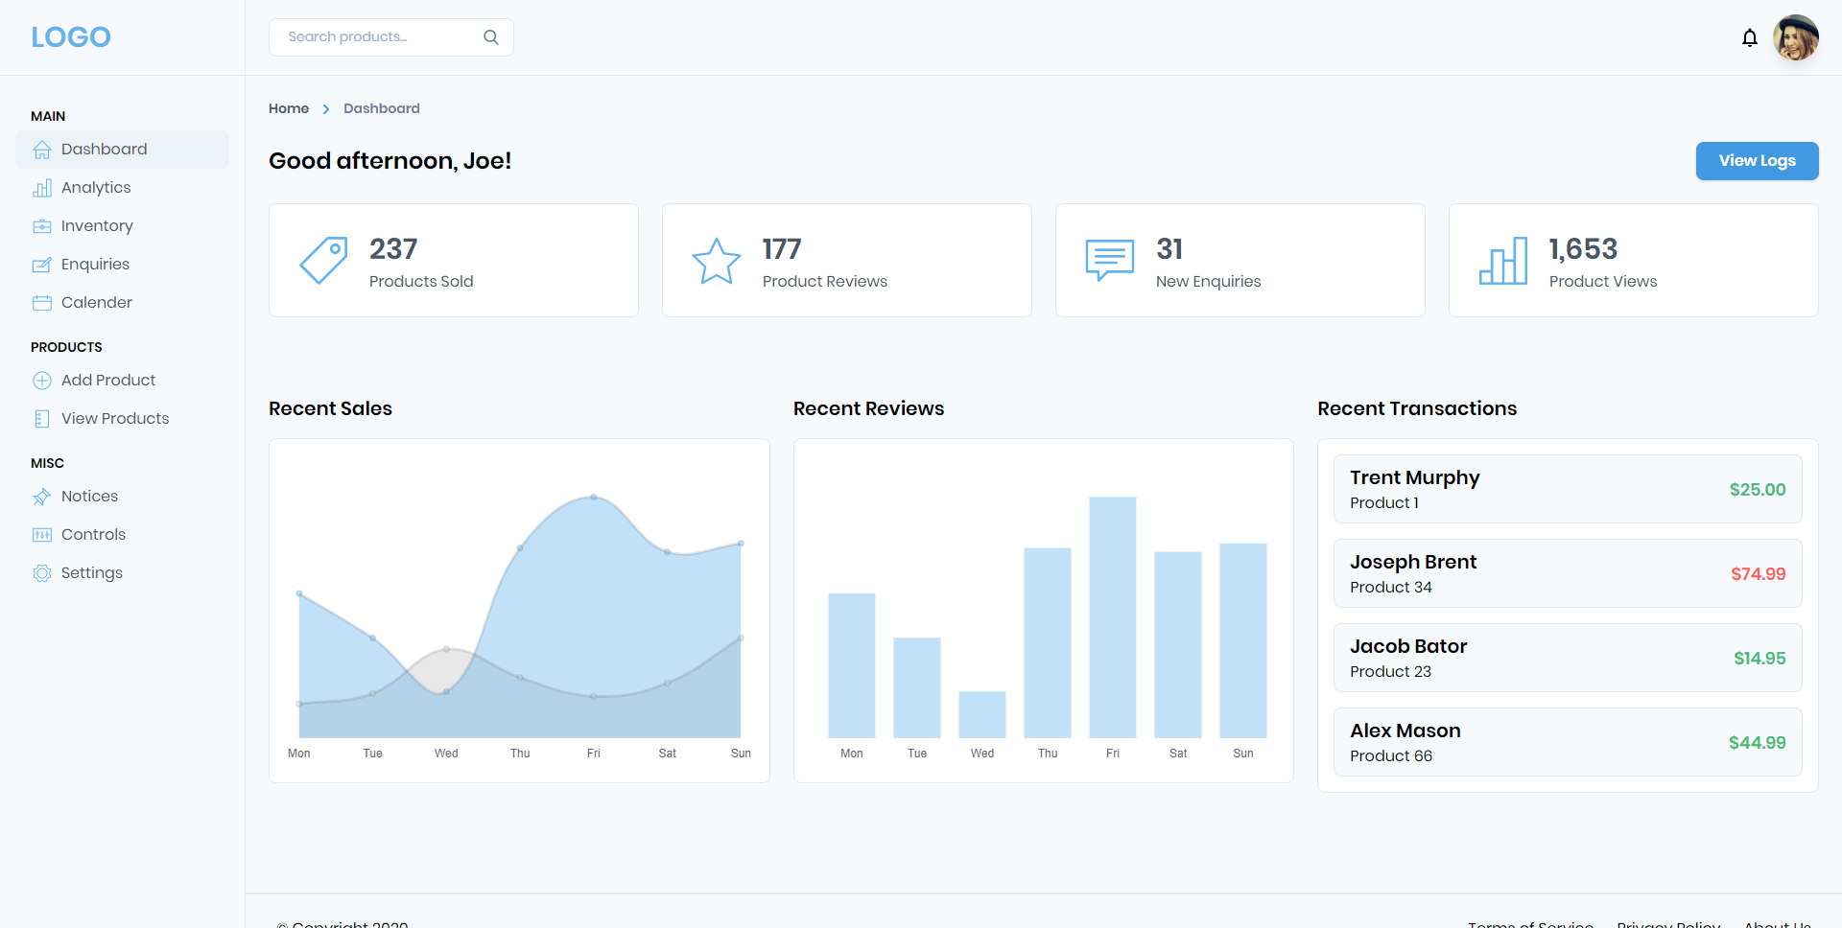This screenshot has width=1842, height=928.
Task: Open the user profile avatar
Action: click(x=1795, y=37)
